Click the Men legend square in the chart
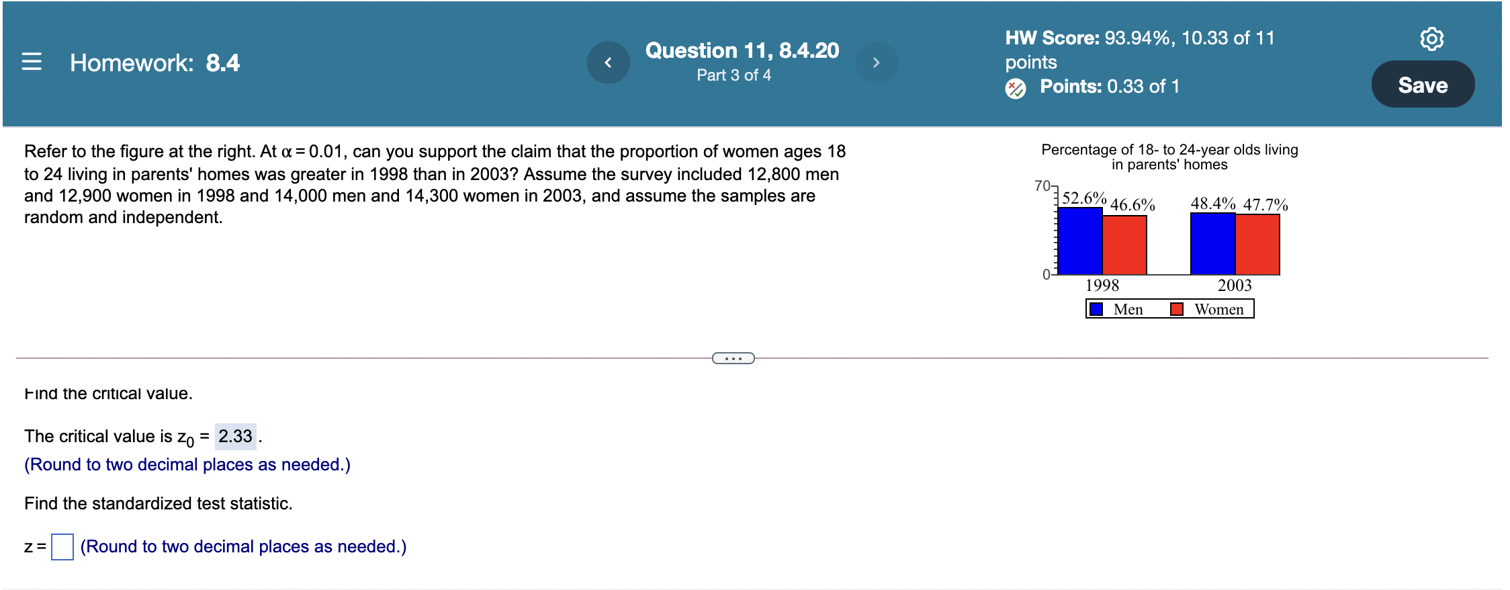Viewport: 1510px width, 590px height. point(1096,308)
